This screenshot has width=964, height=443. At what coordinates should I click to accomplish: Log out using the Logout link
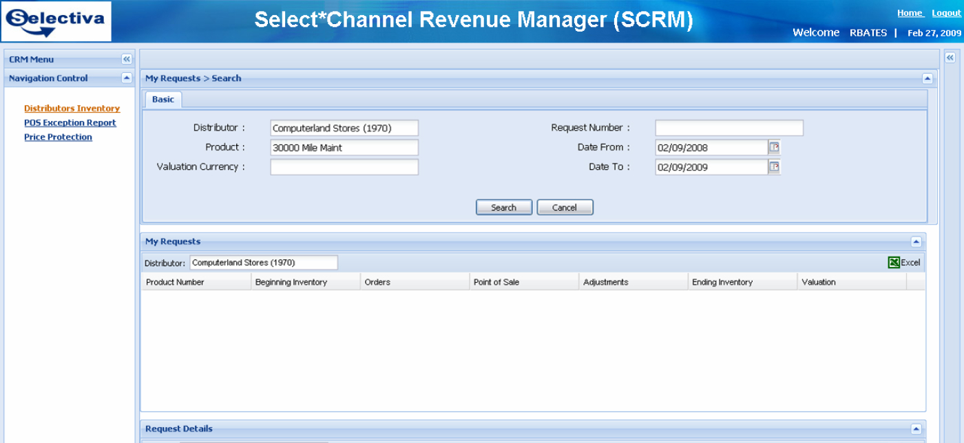click(x=946, y=13)
